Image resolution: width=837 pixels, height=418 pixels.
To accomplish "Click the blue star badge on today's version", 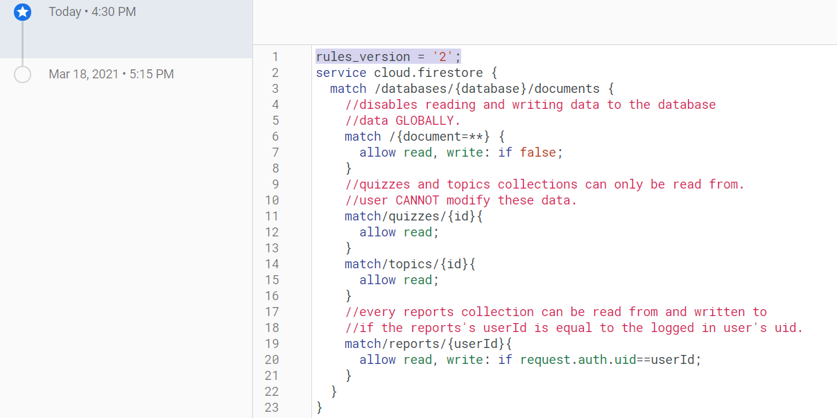I will coord(23,12).
